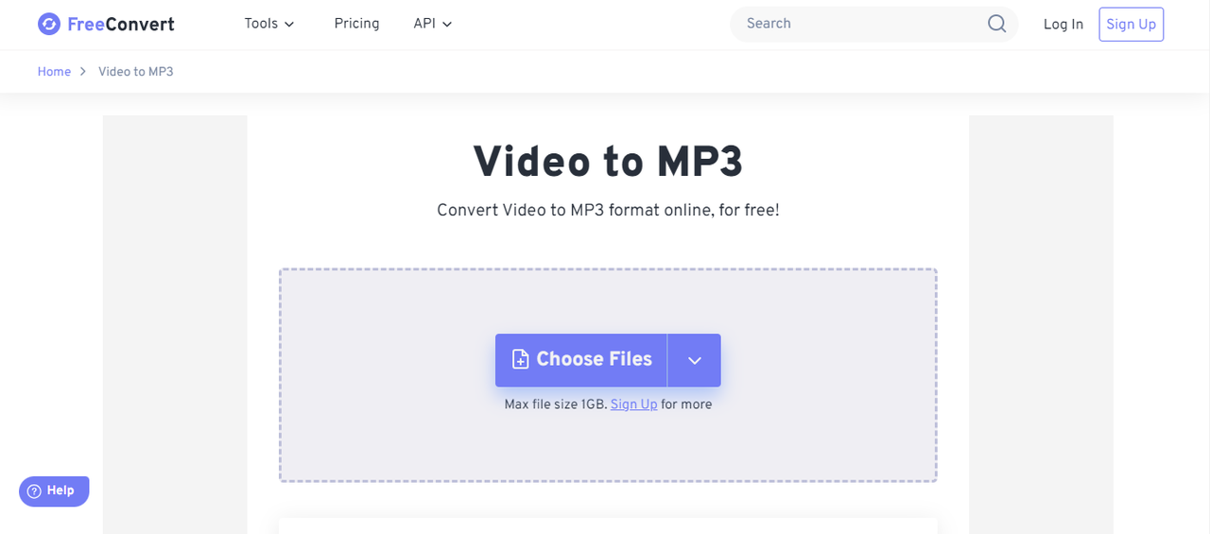Click the search magnifier icon

pos(996,24)
